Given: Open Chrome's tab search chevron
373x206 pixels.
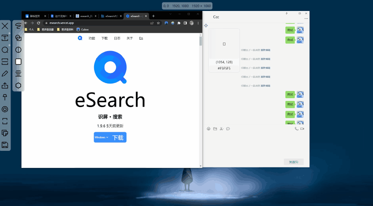Looking at the screenshot, I should [170, 14].
